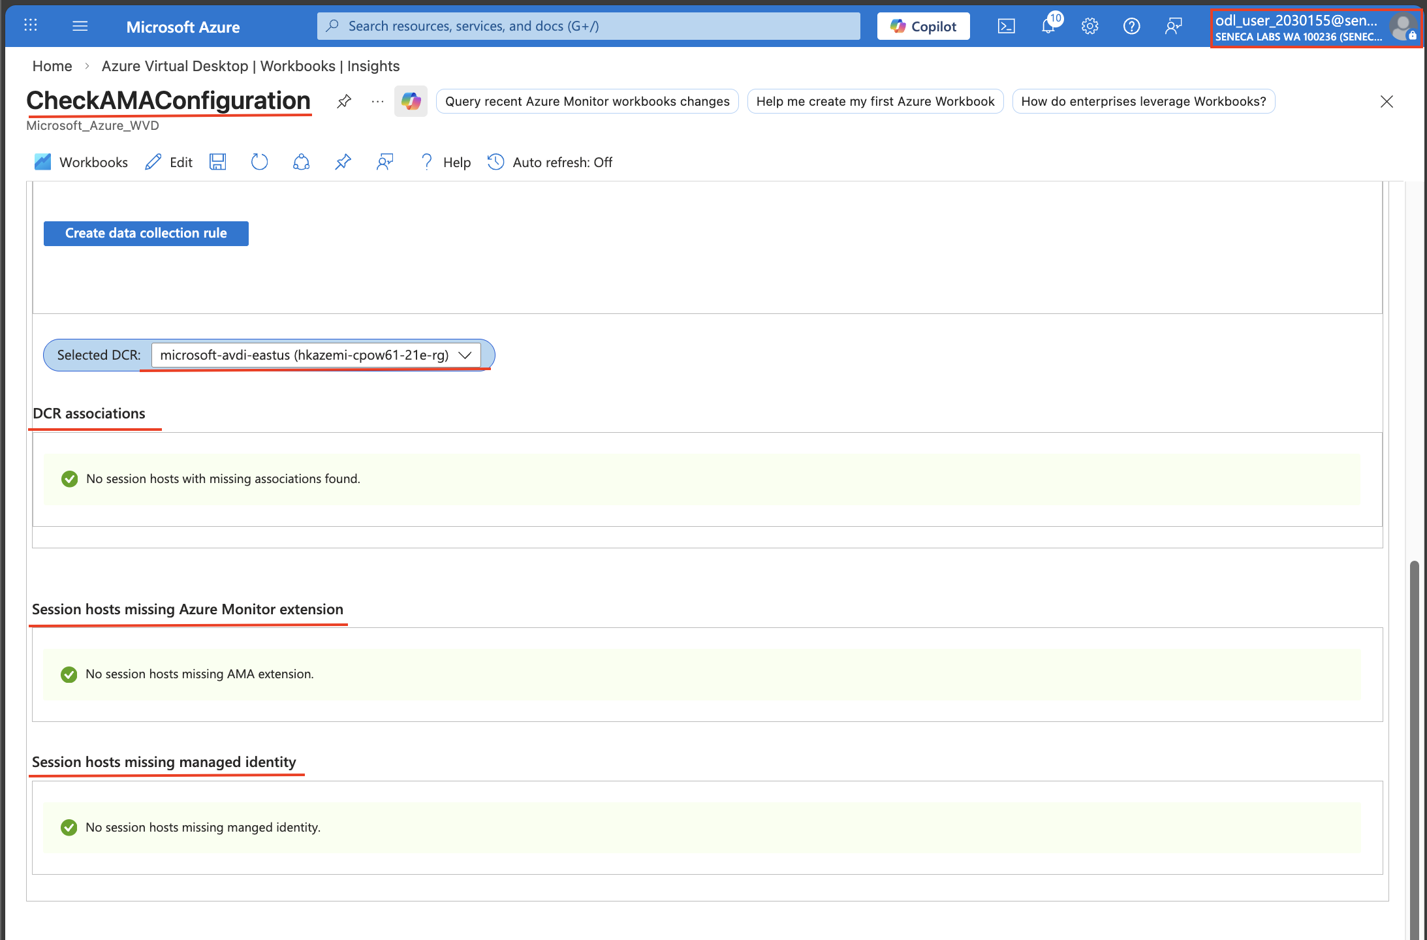Expand the Selected DCR dropdown
This screenshot has width=1427, height=940.
click(316, 355)
